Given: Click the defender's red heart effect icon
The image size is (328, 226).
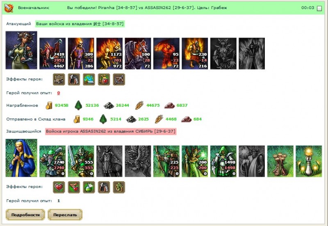Looking at the screenshot, I should pyautogui.click(x=59, y=187).
